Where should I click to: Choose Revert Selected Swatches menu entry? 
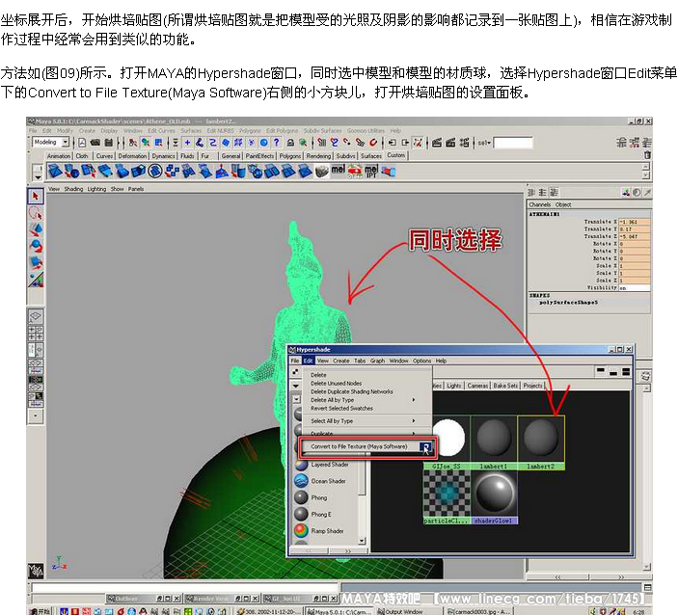(x=341, y=408)
